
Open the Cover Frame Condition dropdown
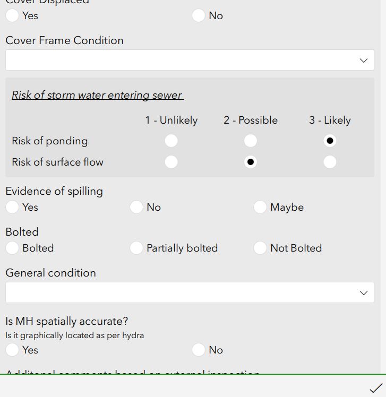pos(190,60)
